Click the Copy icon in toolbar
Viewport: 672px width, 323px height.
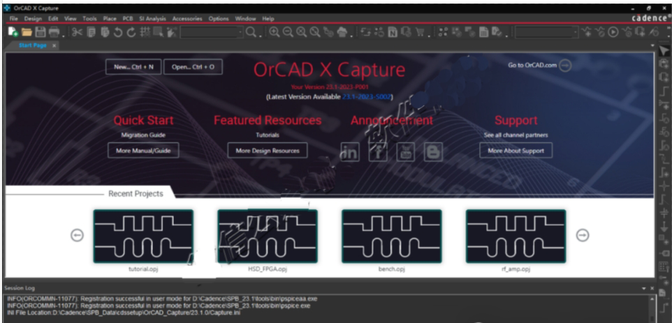coord(91,31)
